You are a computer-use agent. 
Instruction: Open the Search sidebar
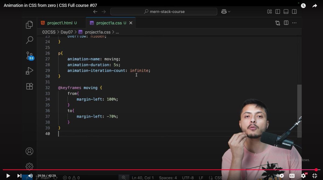click(x=29, y=40)
